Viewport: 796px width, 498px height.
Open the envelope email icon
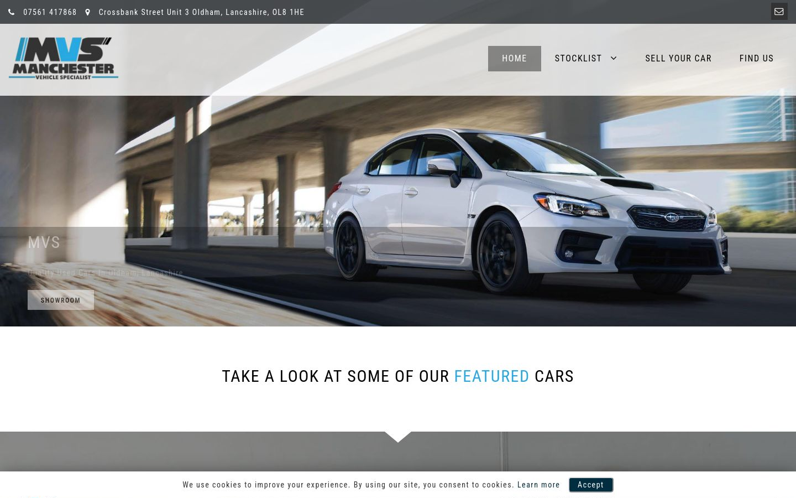coord(779,12)
